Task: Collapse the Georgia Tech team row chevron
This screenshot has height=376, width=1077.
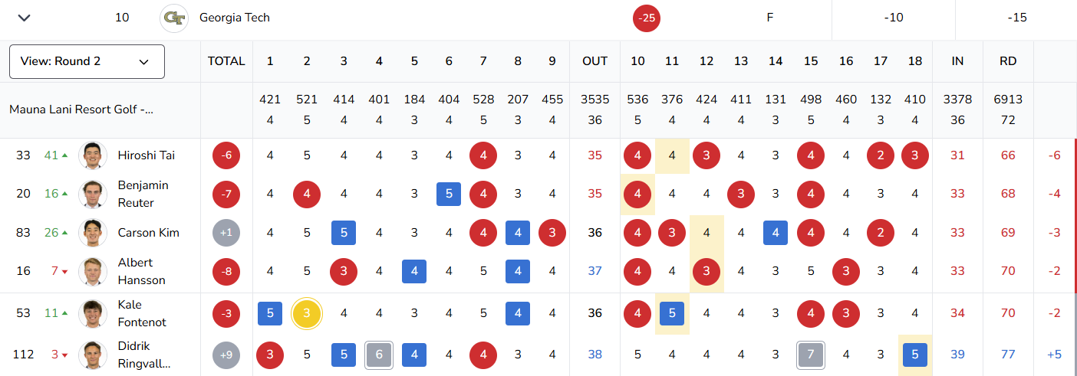Action: click(x=24, y=18)
